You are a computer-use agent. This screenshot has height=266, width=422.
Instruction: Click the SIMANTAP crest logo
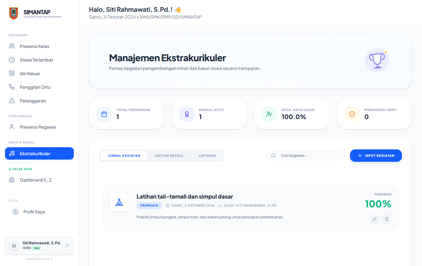[x=14, y=14]
